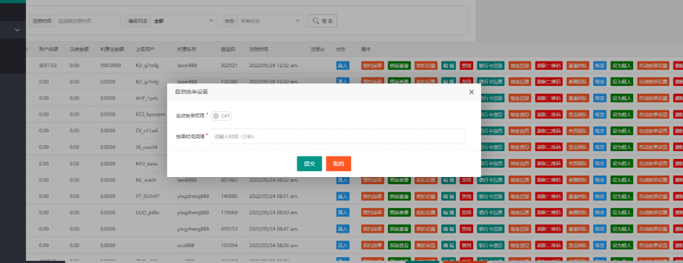Click 禁用 in the 302521 row
This screenshot has width=683, height=263.
[x=466, y=66]
